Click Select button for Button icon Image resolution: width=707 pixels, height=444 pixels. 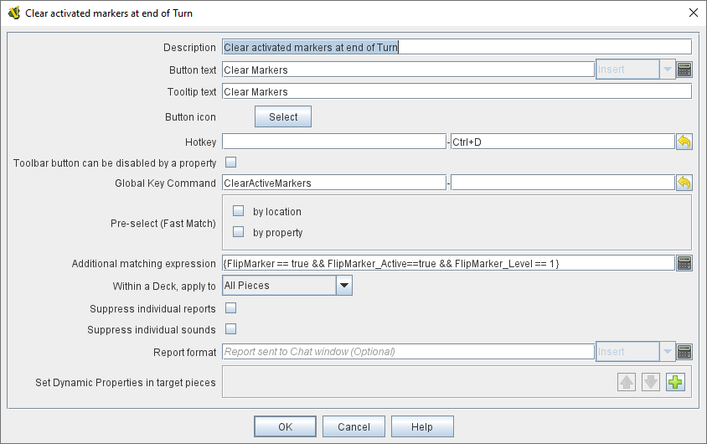(x=283, y=117)
